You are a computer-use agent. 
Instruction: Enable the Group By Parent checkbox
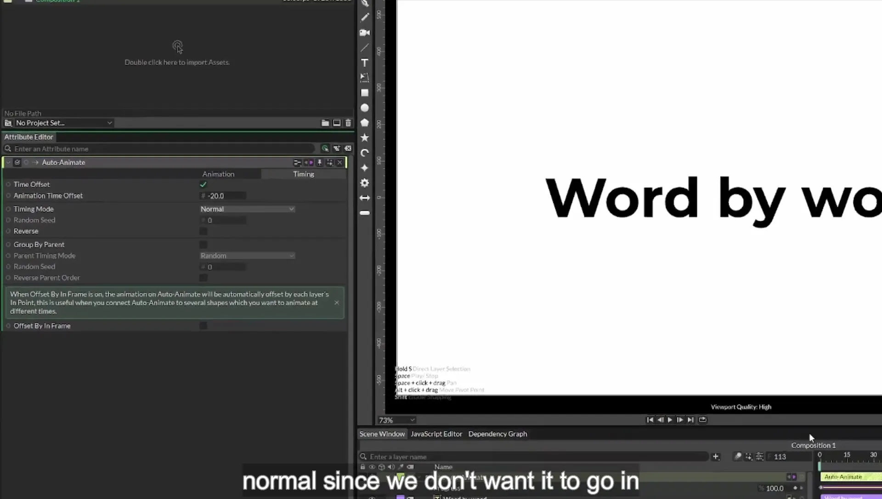203,244
